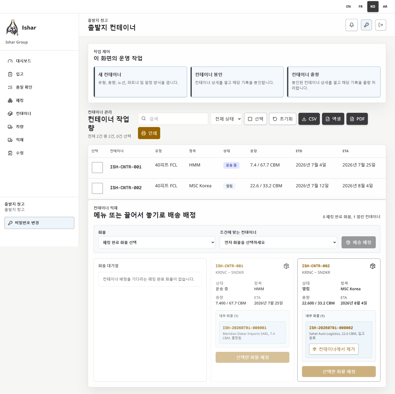Click 선택한 화물 배정 under ISH-CNTR-001
The height and width of the screenshot is (394, 395).
click(252, 357)
